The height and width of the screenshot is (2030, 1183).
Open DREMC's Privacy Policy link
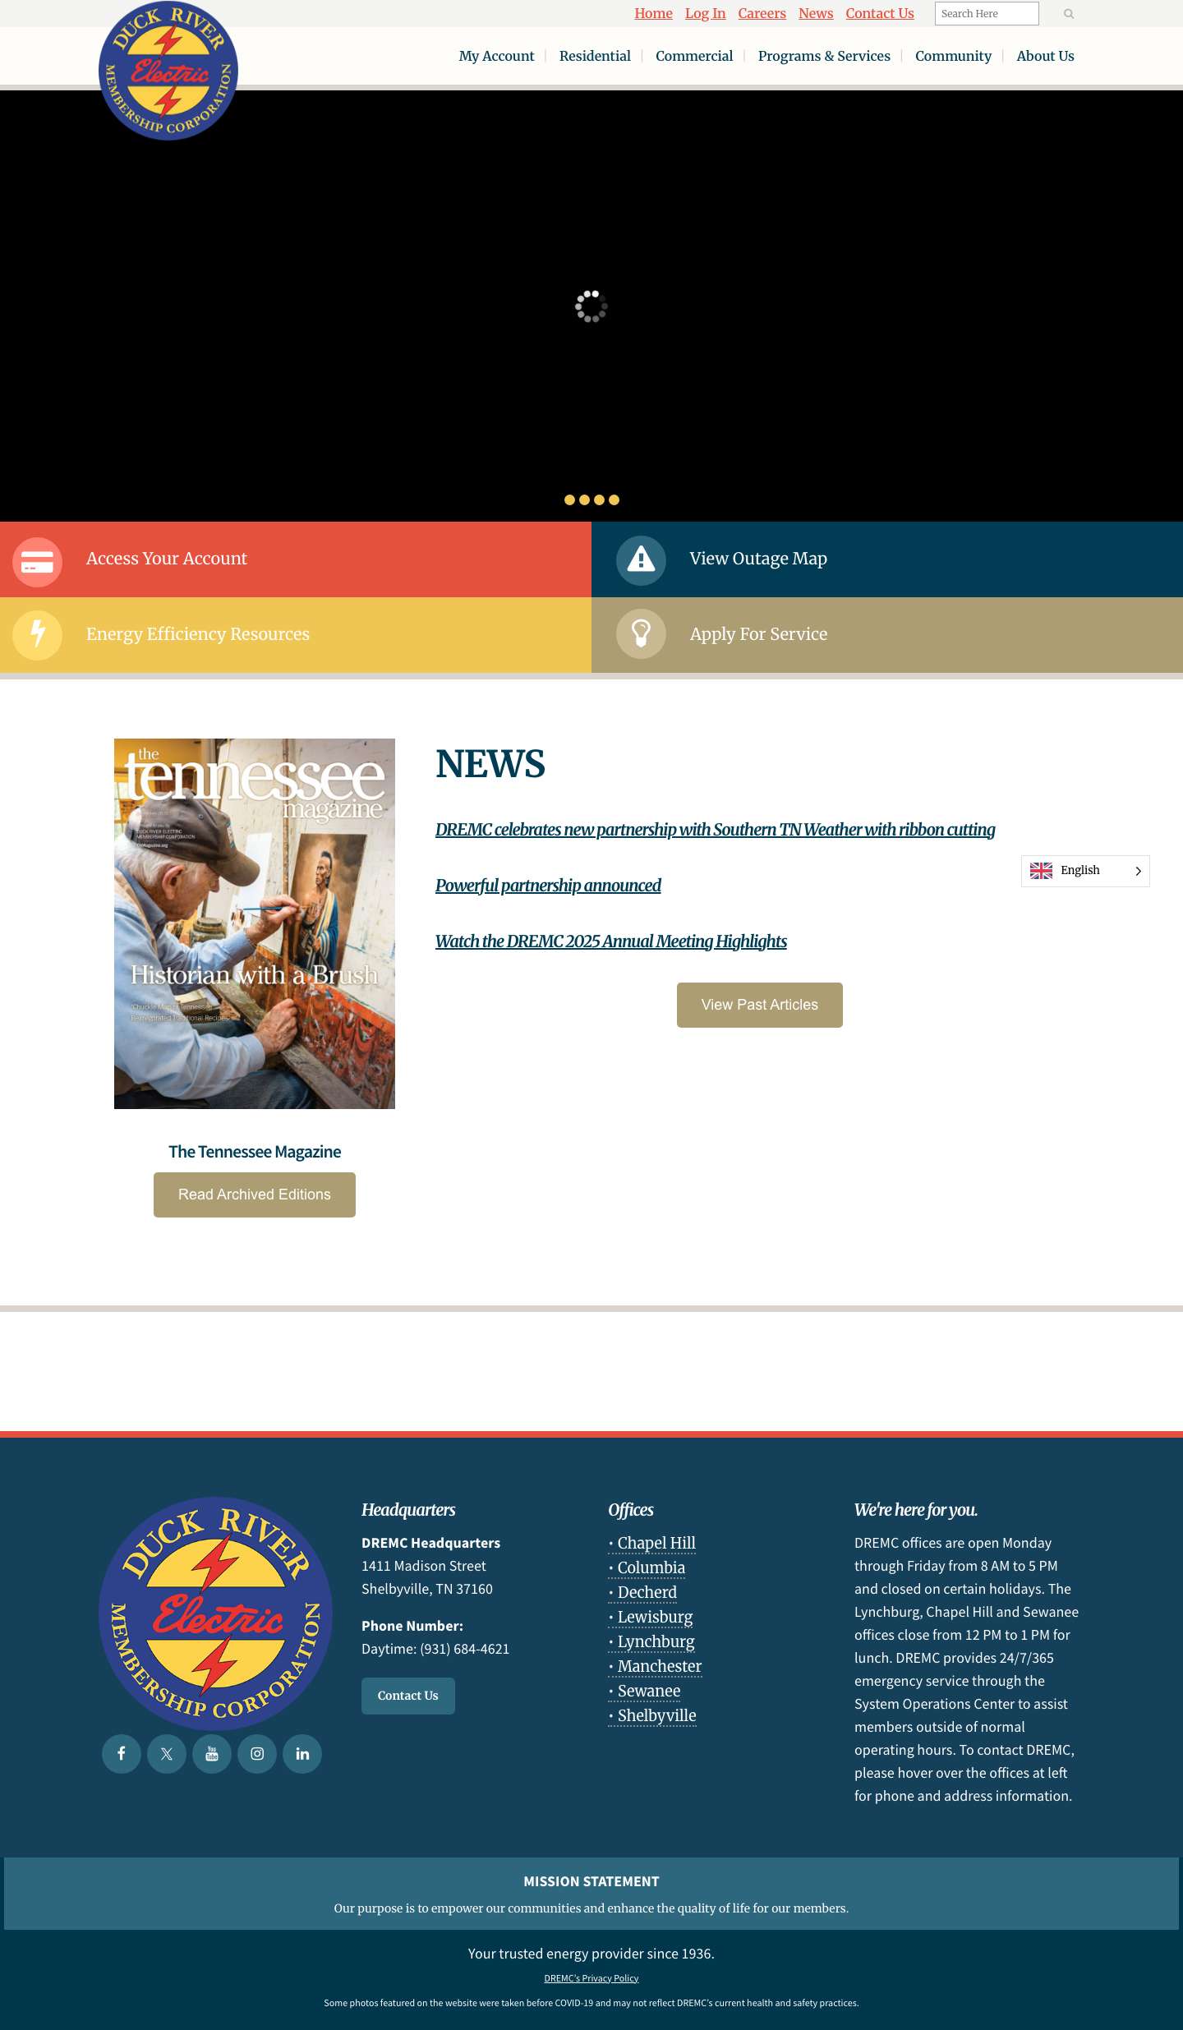pos(591,1978)
